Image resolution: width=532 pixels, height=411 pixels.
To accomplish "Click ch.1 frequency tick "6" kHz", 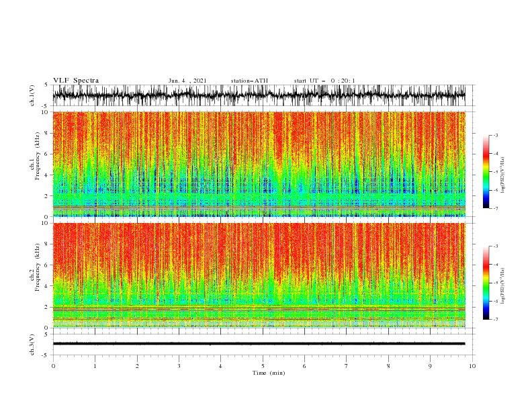I will click(x=47, y=154).
